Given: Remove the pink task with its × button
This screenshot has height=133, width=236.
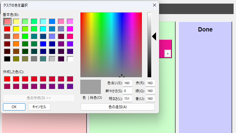Looking at the screenshot, I should 168,54.
